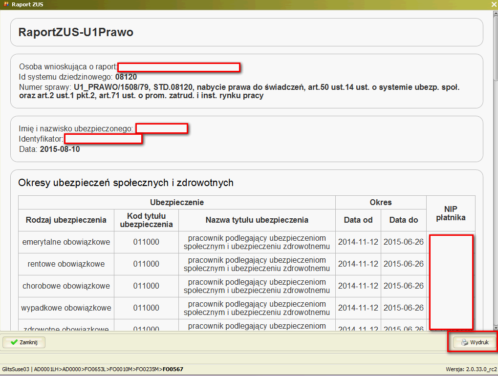Select the 'wypadkowe obowiązkowe' cell
The image size is (498, 376).
(x=66, y=308)
